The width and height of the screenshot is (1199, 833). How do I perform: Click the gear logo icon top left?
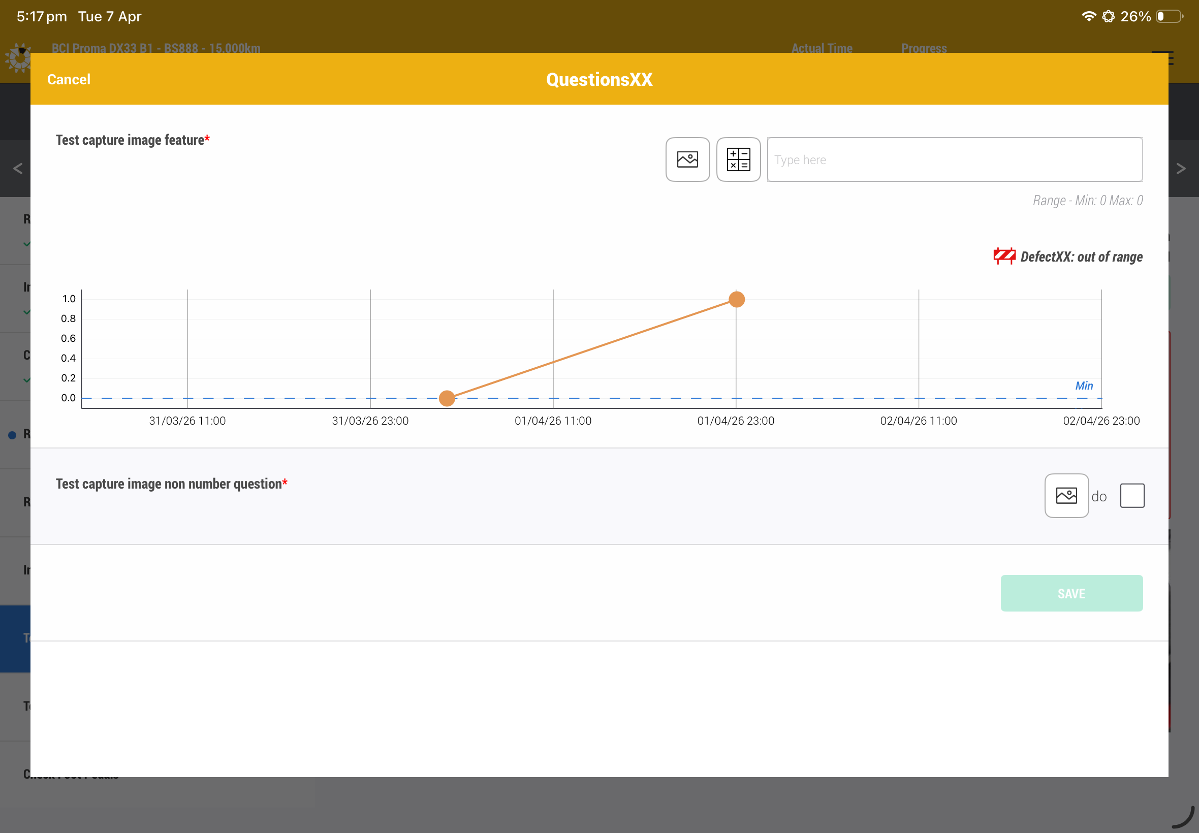click(x=19, y=58)
